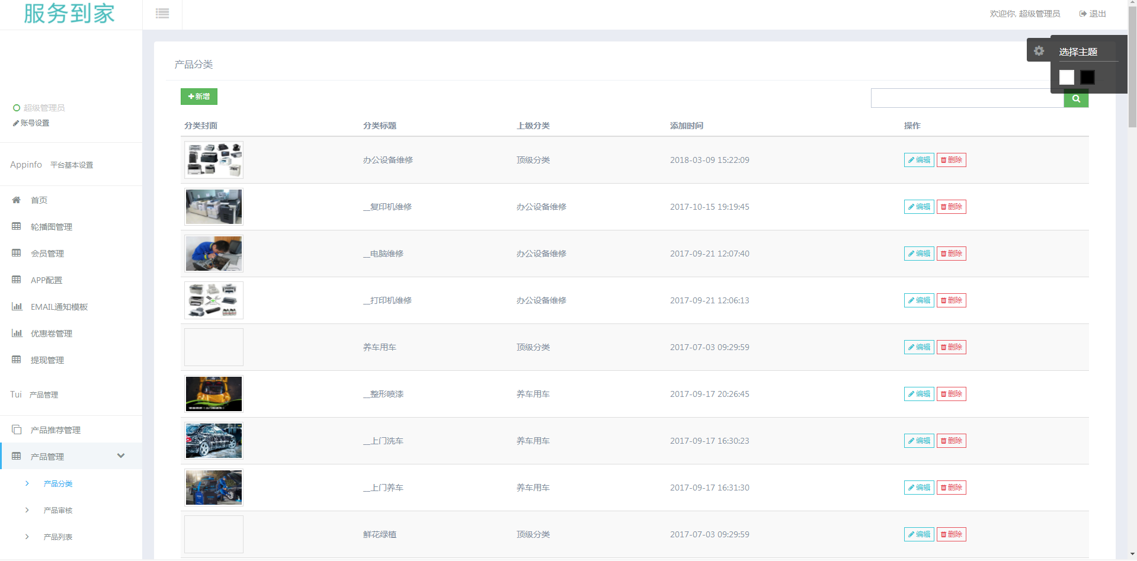
Task: Delete the _打印机维修 category
Action: 951,300
